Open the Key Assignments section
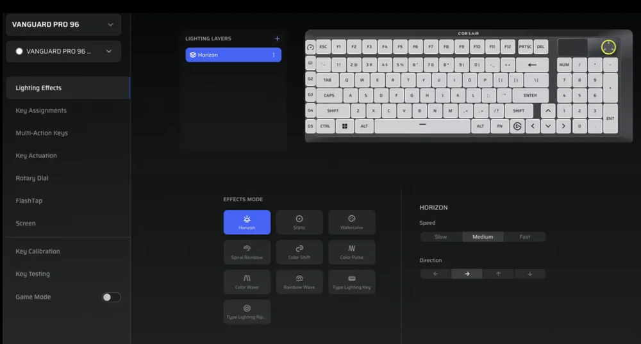Viewport: 641px width, 344px height. pyautogui.click(x=41, y=111)
